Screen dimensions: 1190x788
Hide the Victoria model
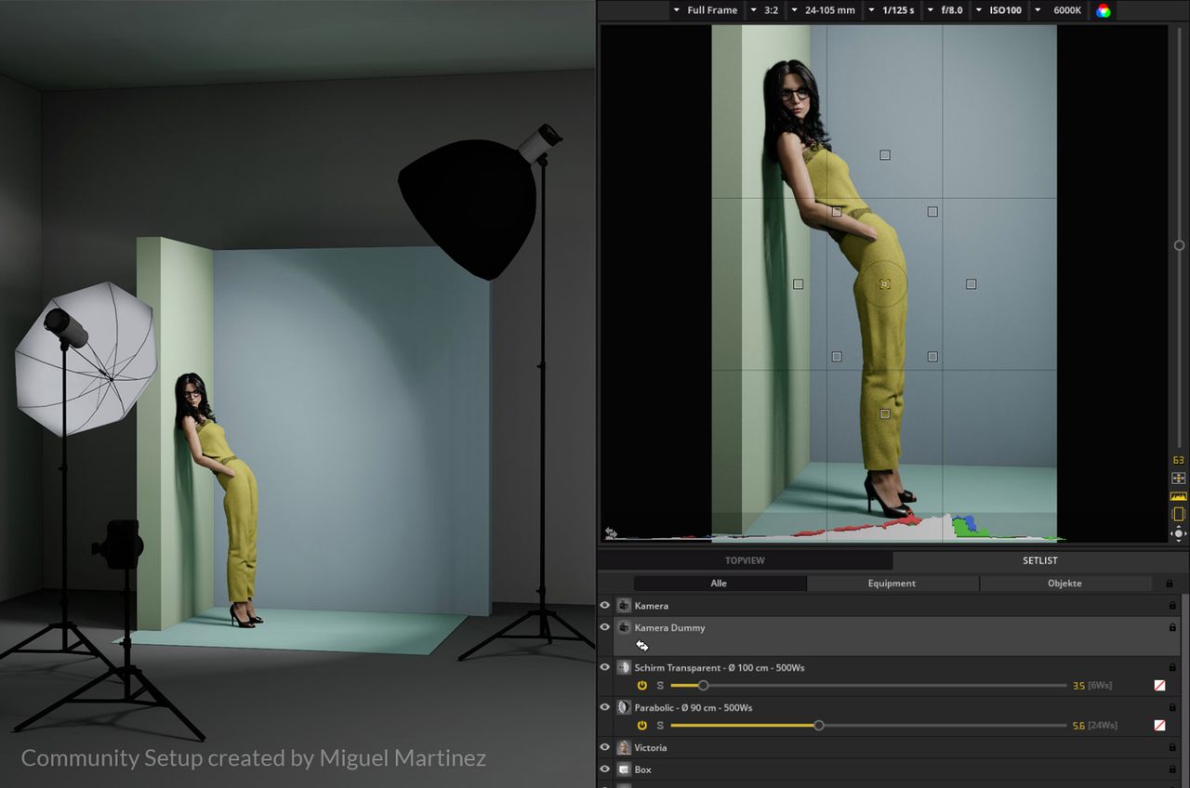[605, 748]
